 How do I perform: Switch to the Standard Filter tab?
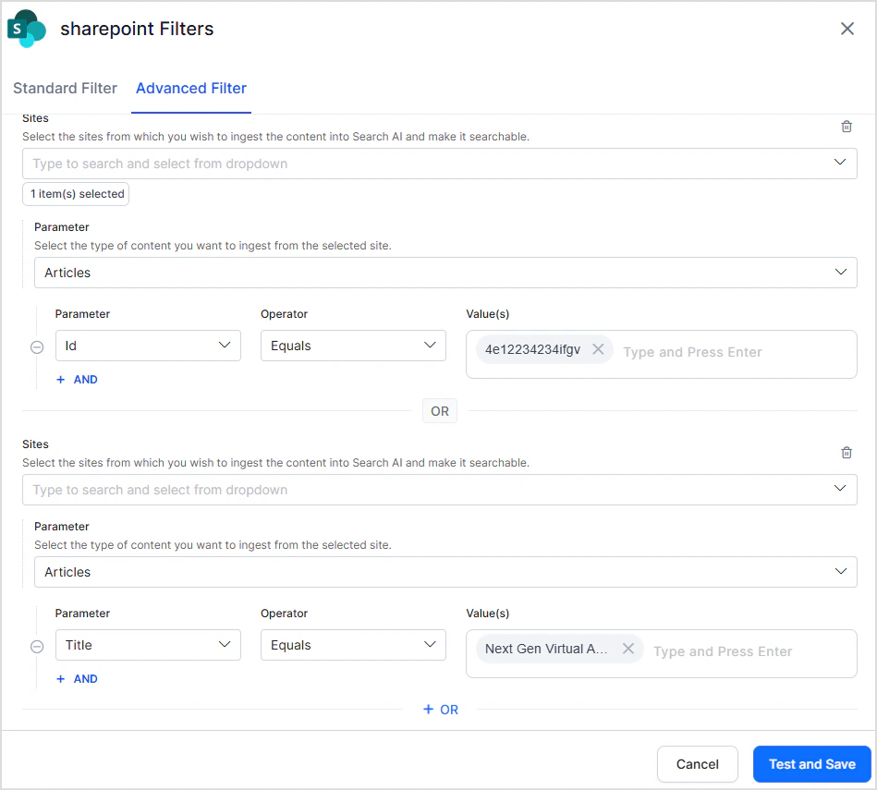65,89
